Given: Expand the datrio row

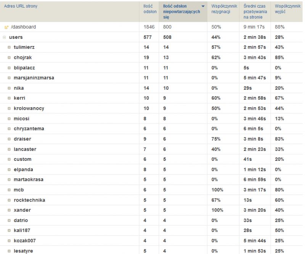Looking at the screenshot, I should point(9,221).
